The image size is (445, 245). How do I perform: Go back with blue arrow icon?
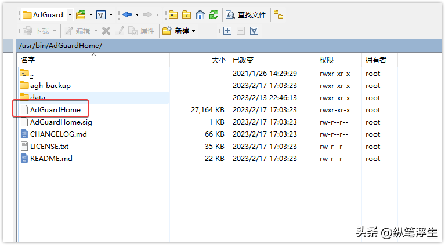click(127, 14)
